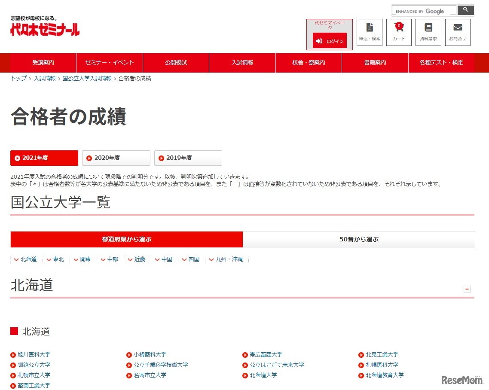Switch to the 50音から選ぶ tab

point(359,239)
